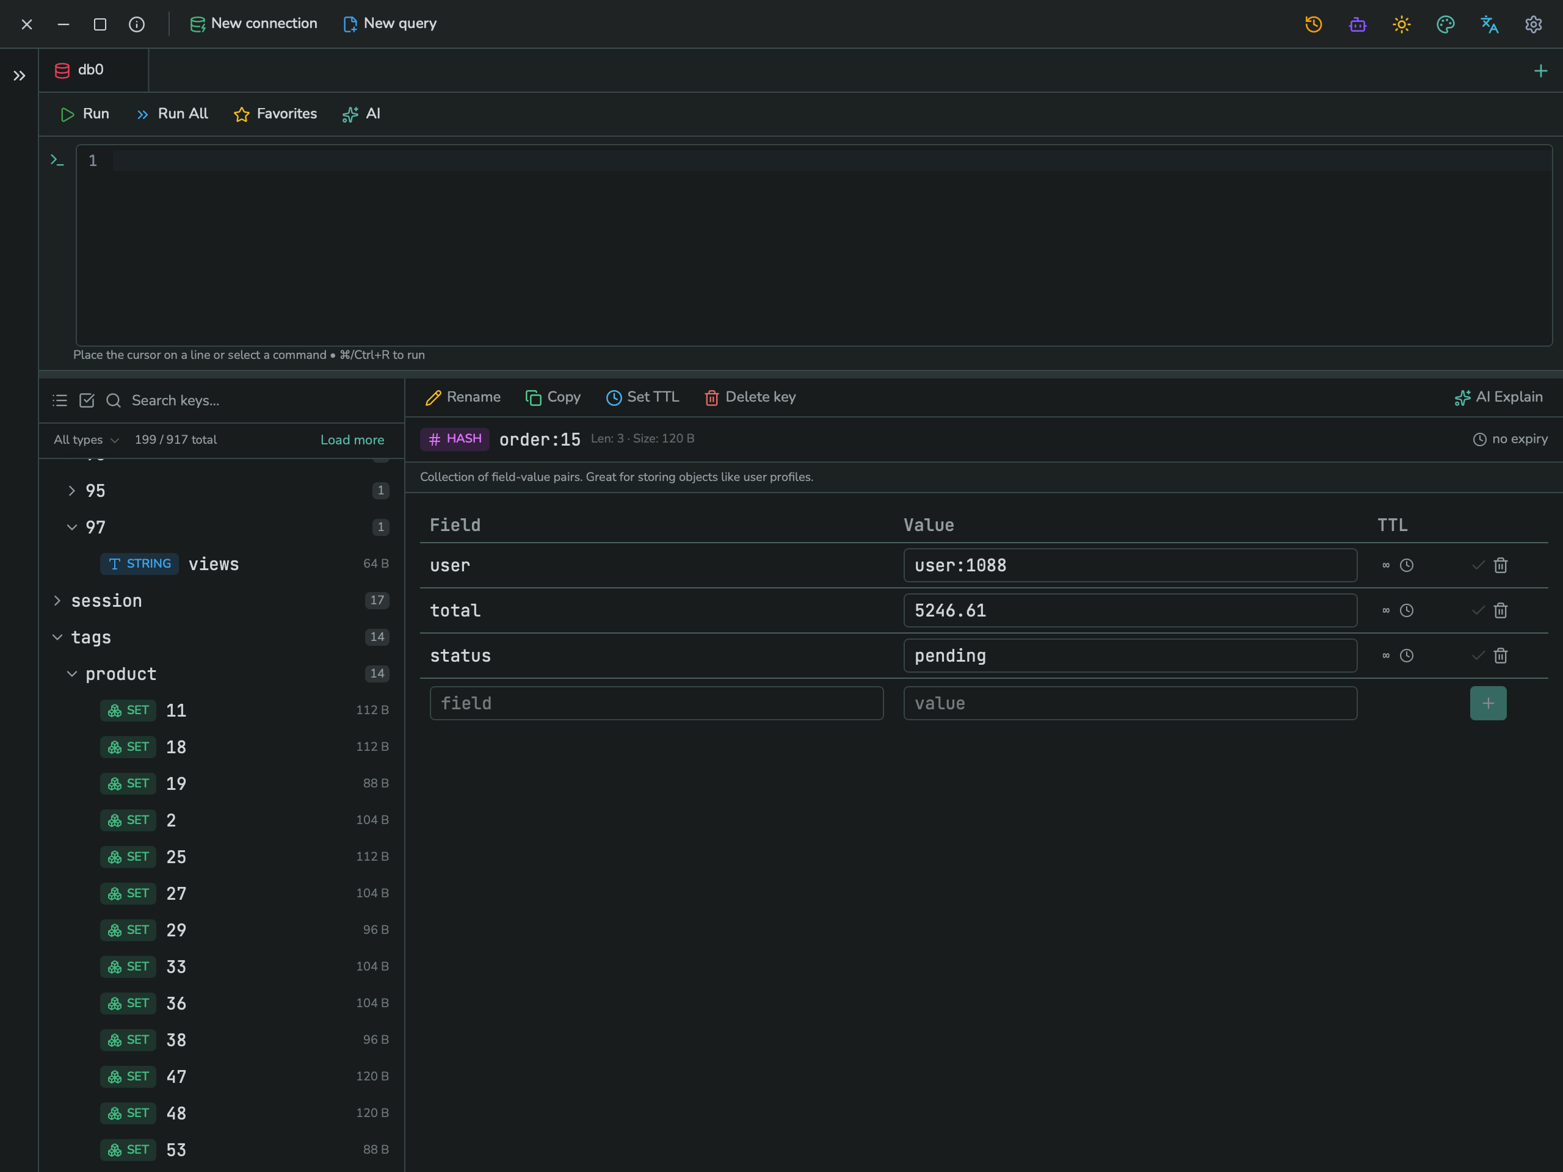Click New query
The height and width of the screenshot is (1172, 1563).
tap(390, 23)
